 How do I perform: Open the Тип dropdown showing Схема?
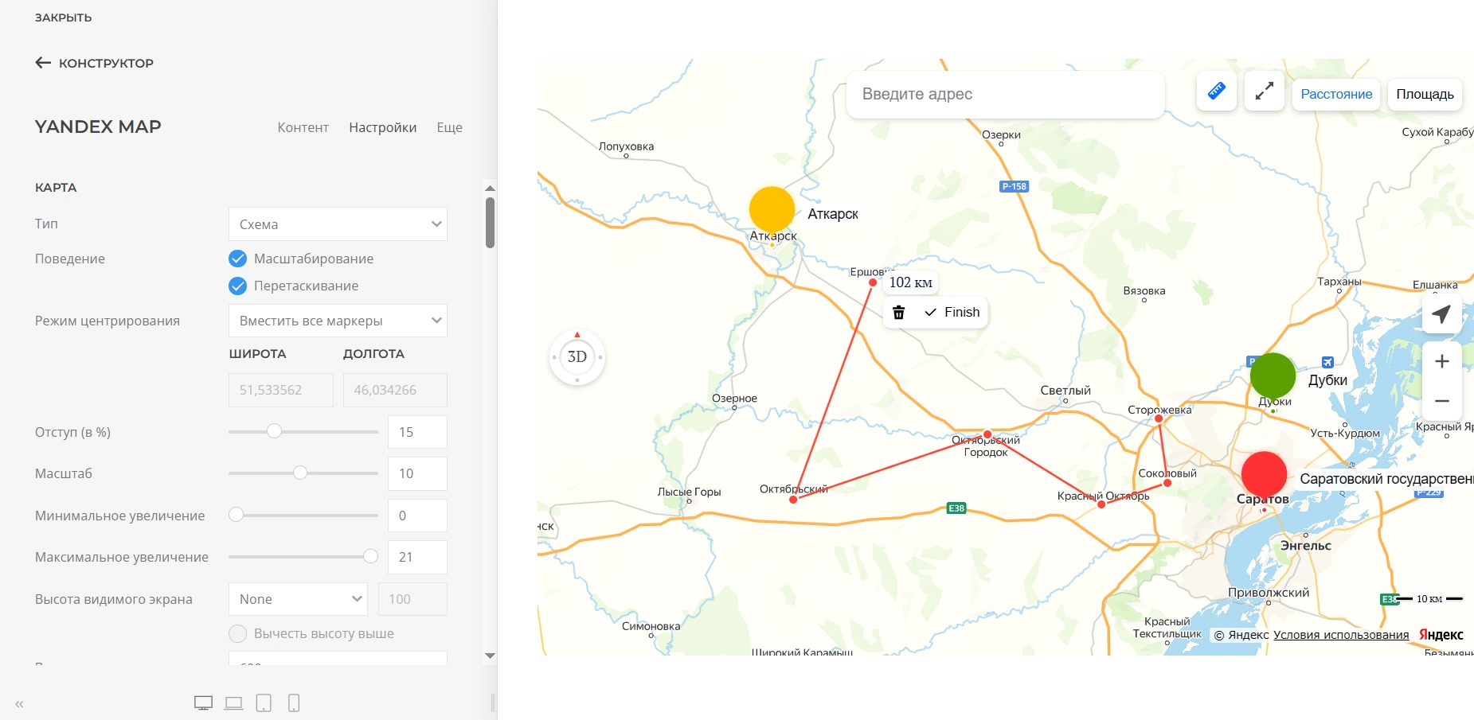coord(338,224)
